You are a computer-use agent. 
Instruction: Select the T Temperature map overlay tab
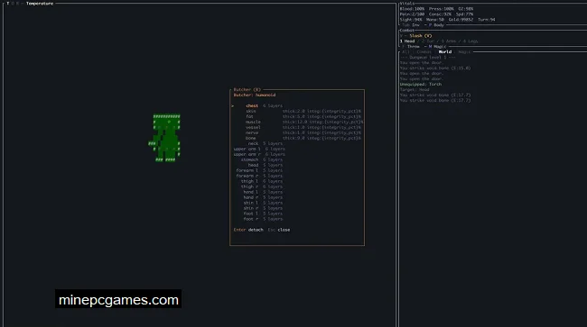tap(31, 4)
